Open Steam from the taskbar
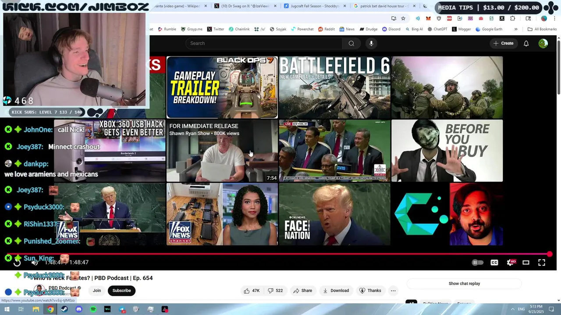Screen dimensions: 561x315 click(x=64, y=309)
